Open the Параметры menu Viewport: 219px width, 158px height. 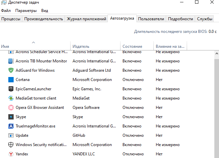tap(26, 11)
